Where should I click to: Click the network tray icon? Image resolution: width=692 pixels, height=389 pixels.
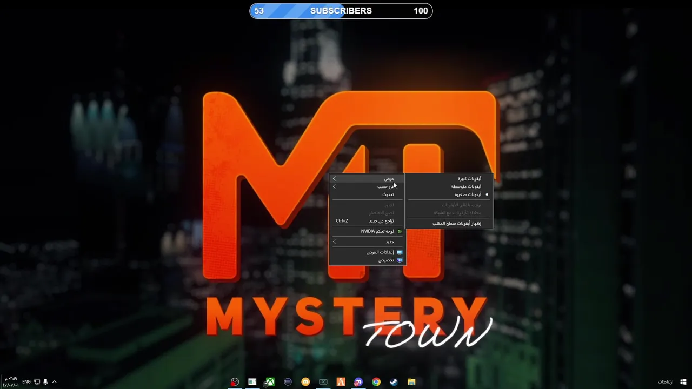tap(37, 382)
